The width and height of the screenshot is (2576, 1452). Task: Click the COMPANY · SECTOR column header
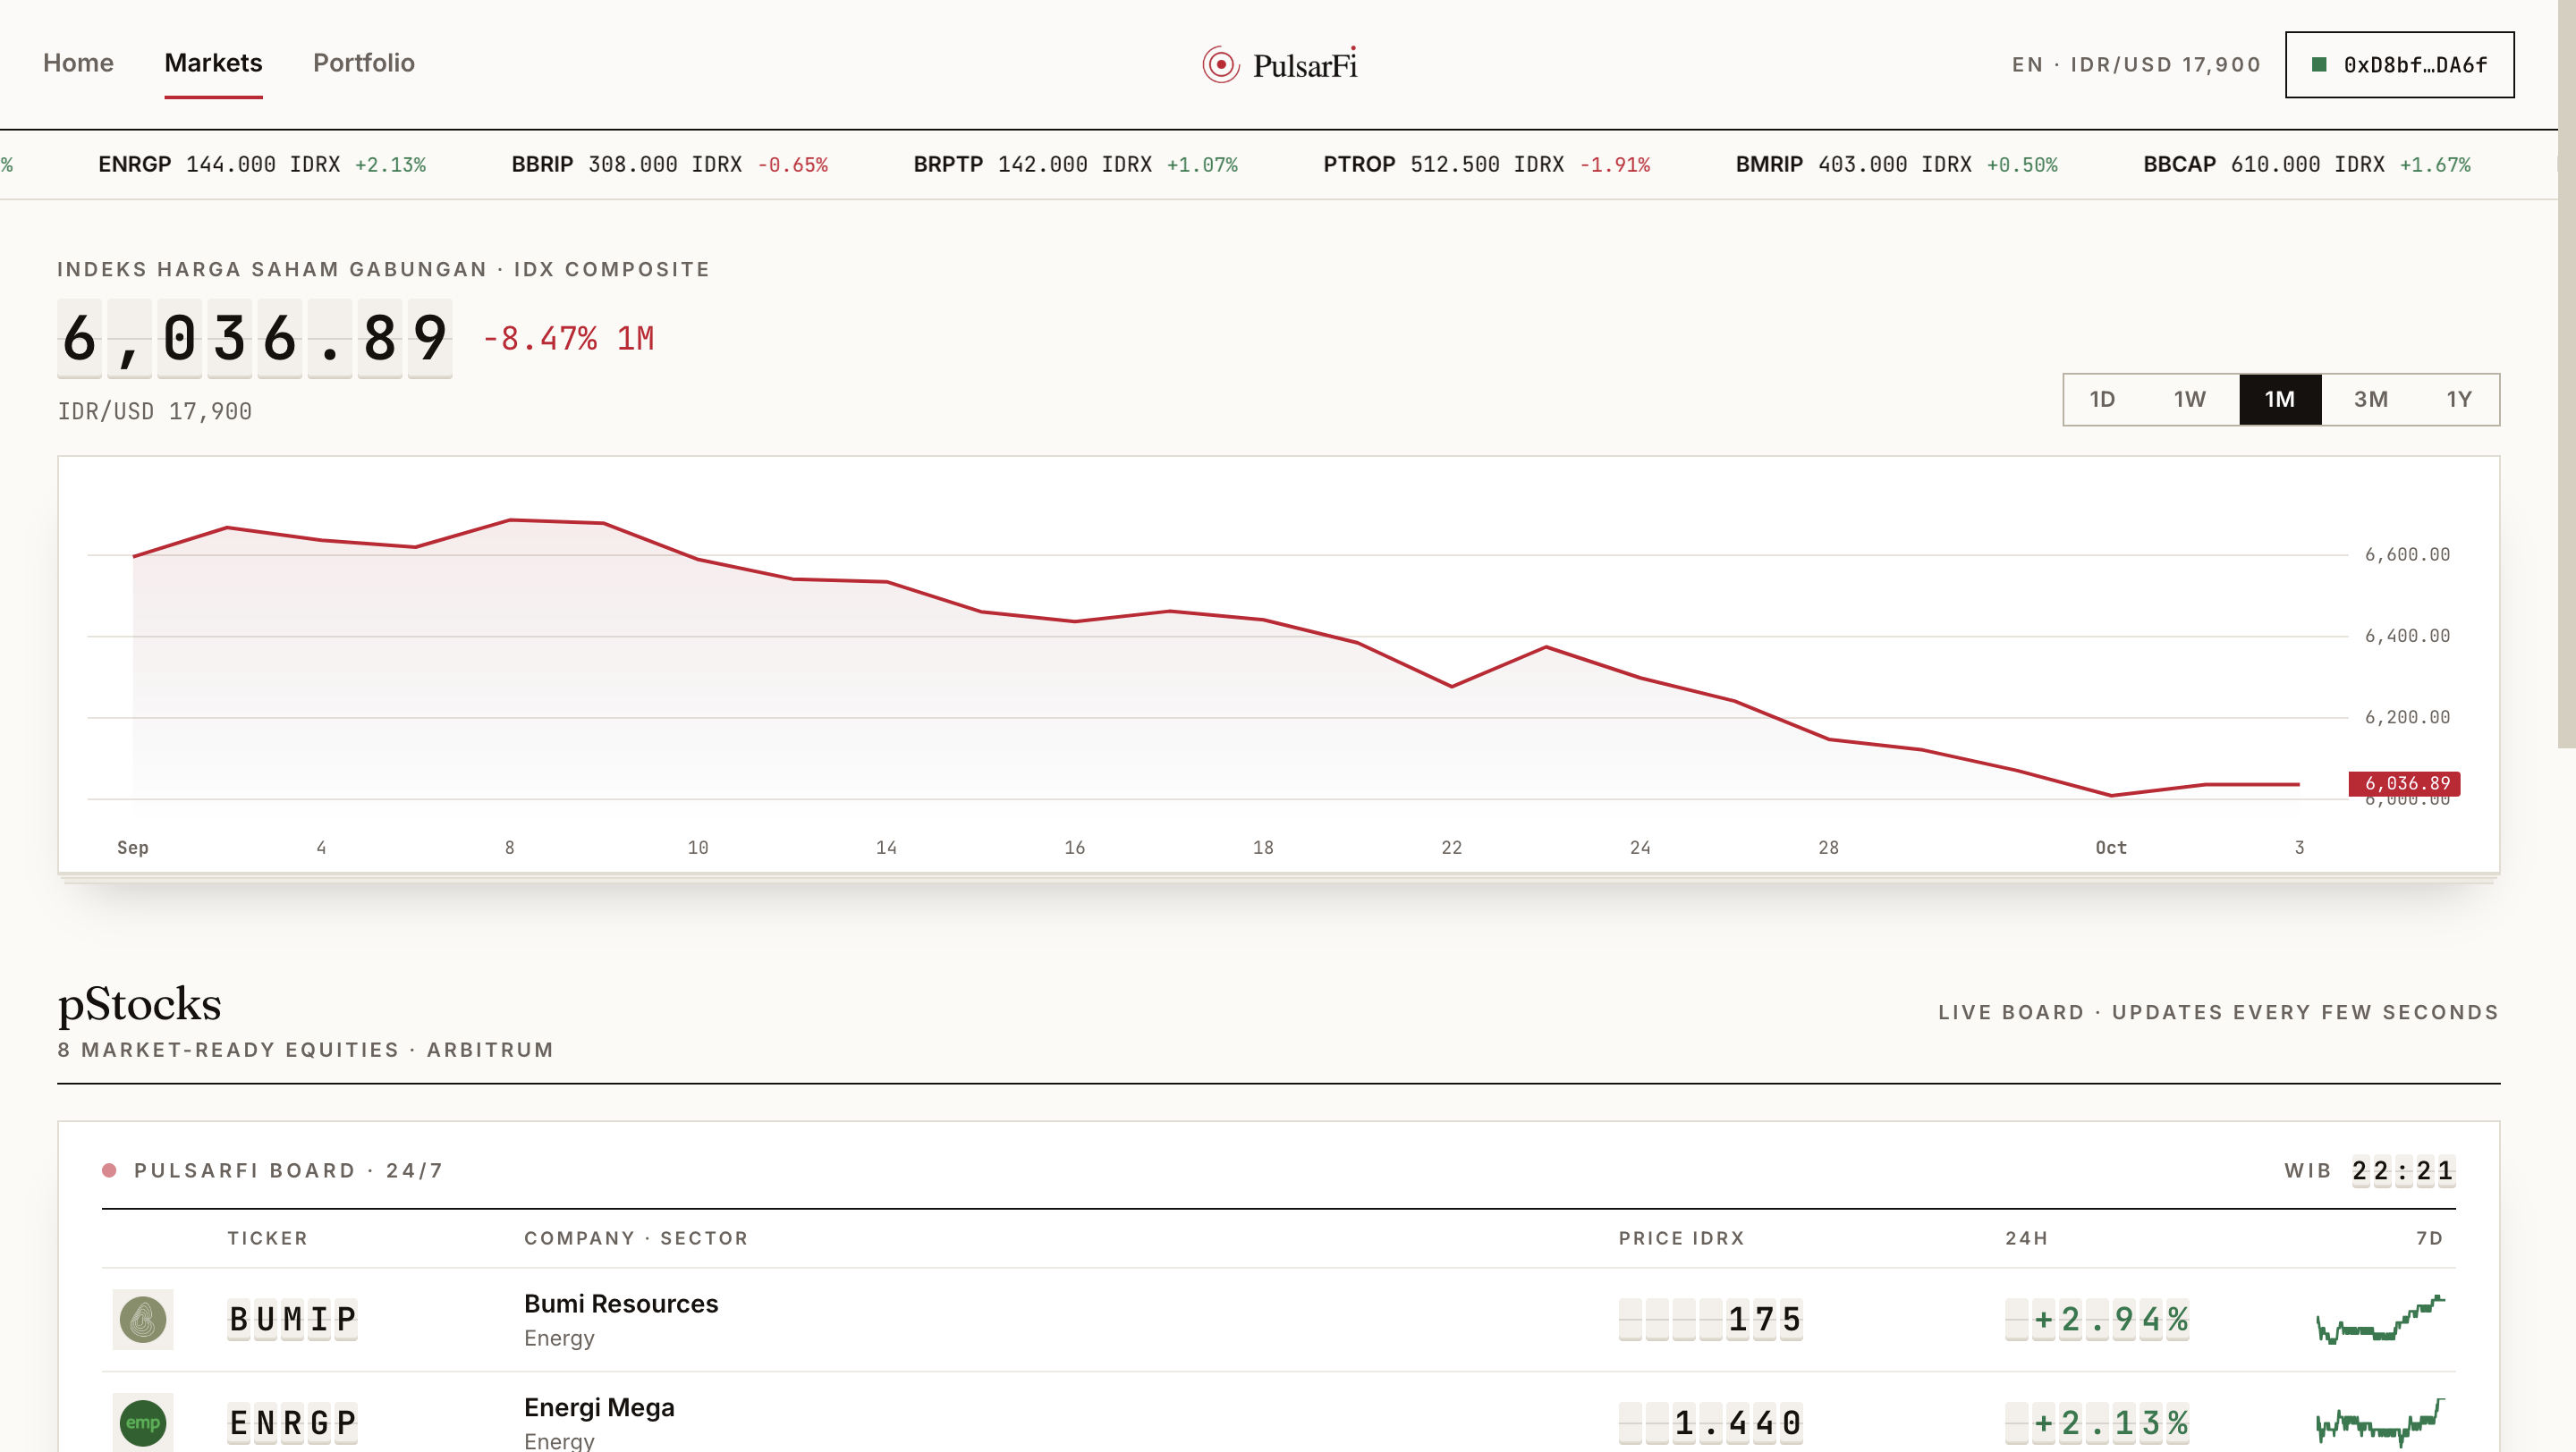pos(636,1238)
